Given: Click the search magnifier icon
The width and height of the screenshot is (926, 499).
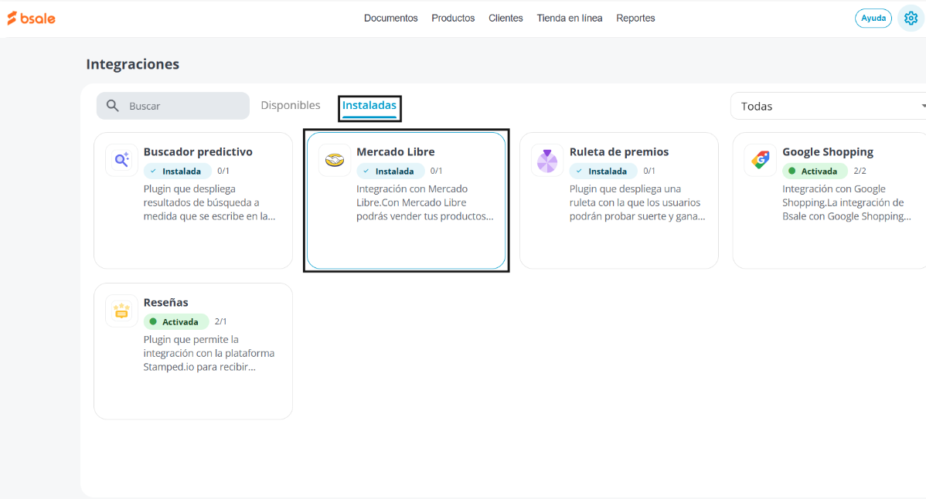Looking at the screenshot, I should 112,106.
